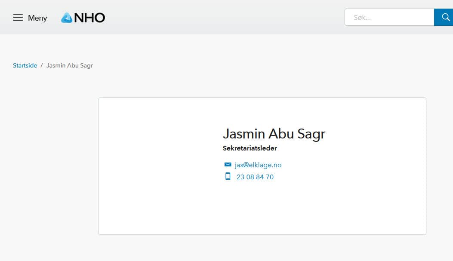
Task: Open the hamburger menu icon
Action: pyautogui.click(x=18, y=17)
